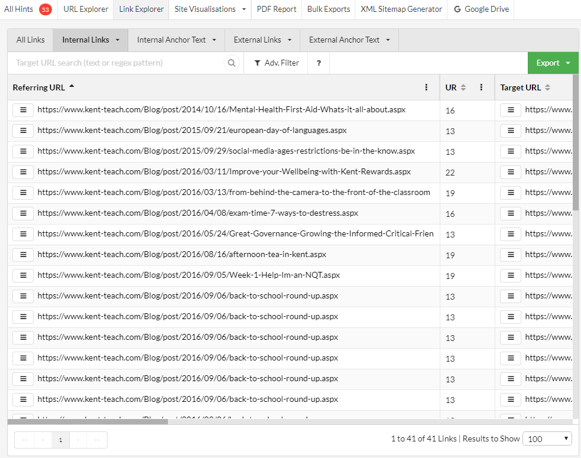Open UR column options kebab menu
The height and width of the screenshot is (458, 581).
click(481, 87)
